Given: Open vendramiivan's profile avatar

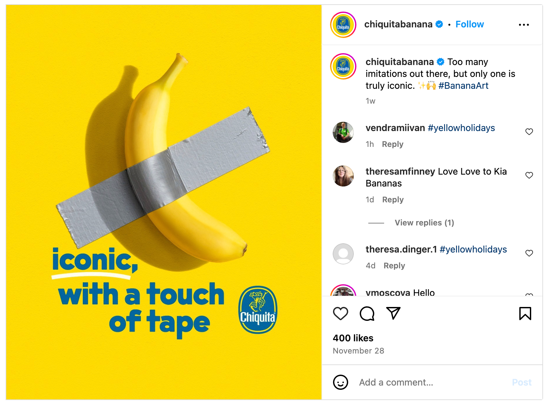Looking at the screenshot, I should click(x=343, y=132).
